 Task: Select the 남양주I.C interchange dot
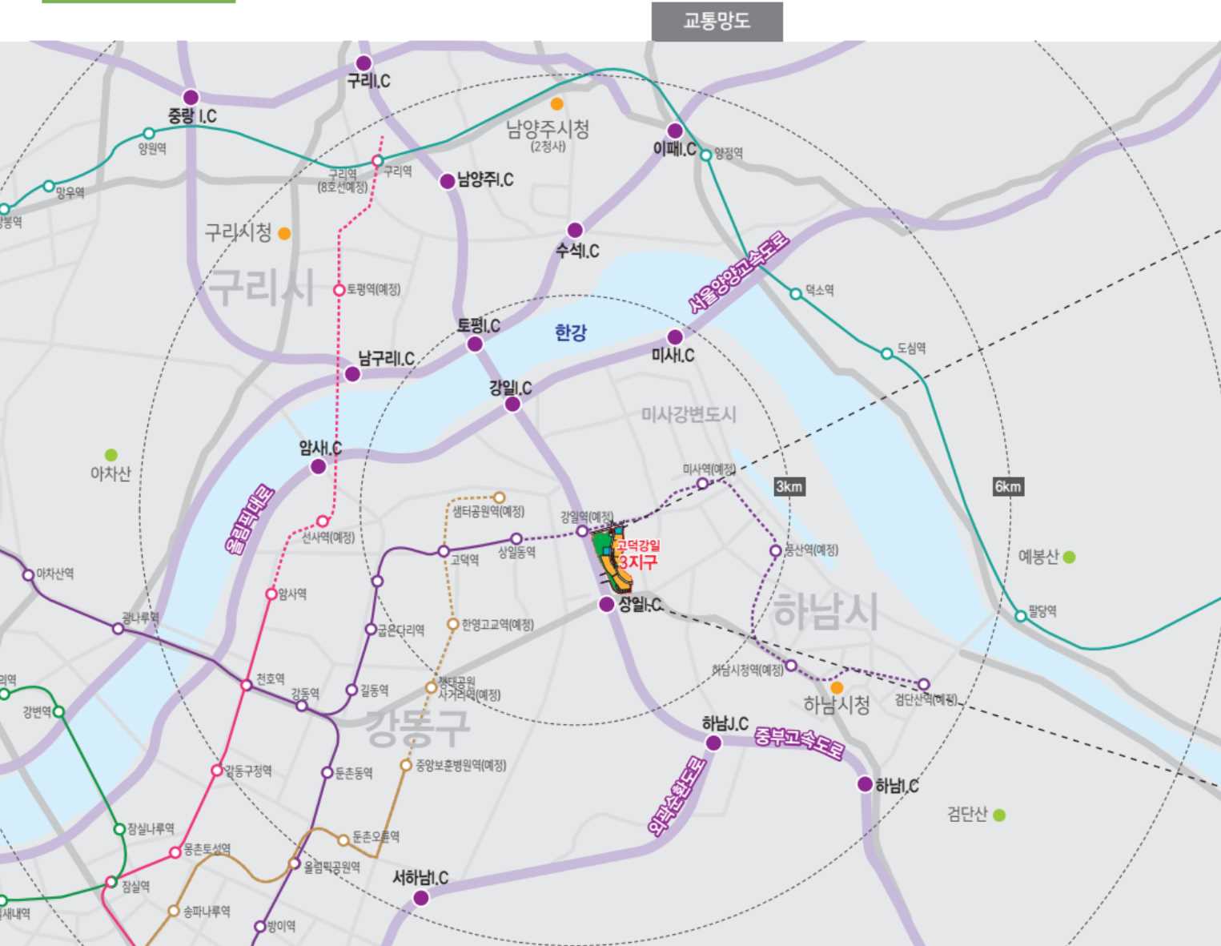pyautogui.click(x=448, y=181)
